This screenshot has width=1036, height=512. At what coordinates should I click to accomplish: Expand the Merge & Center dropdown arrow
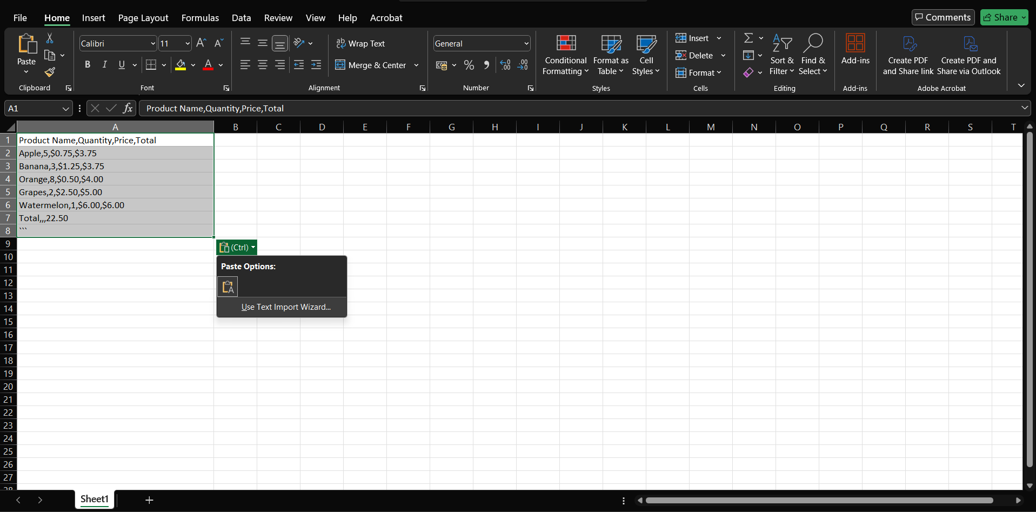click(416, 65)
